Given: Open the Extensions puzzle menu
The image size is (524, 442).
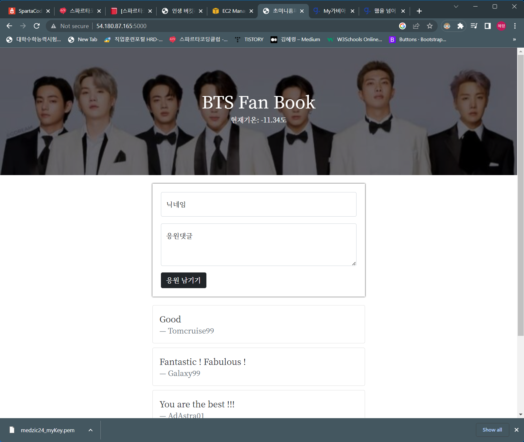Looking at the screenshot, I should 461,26.
